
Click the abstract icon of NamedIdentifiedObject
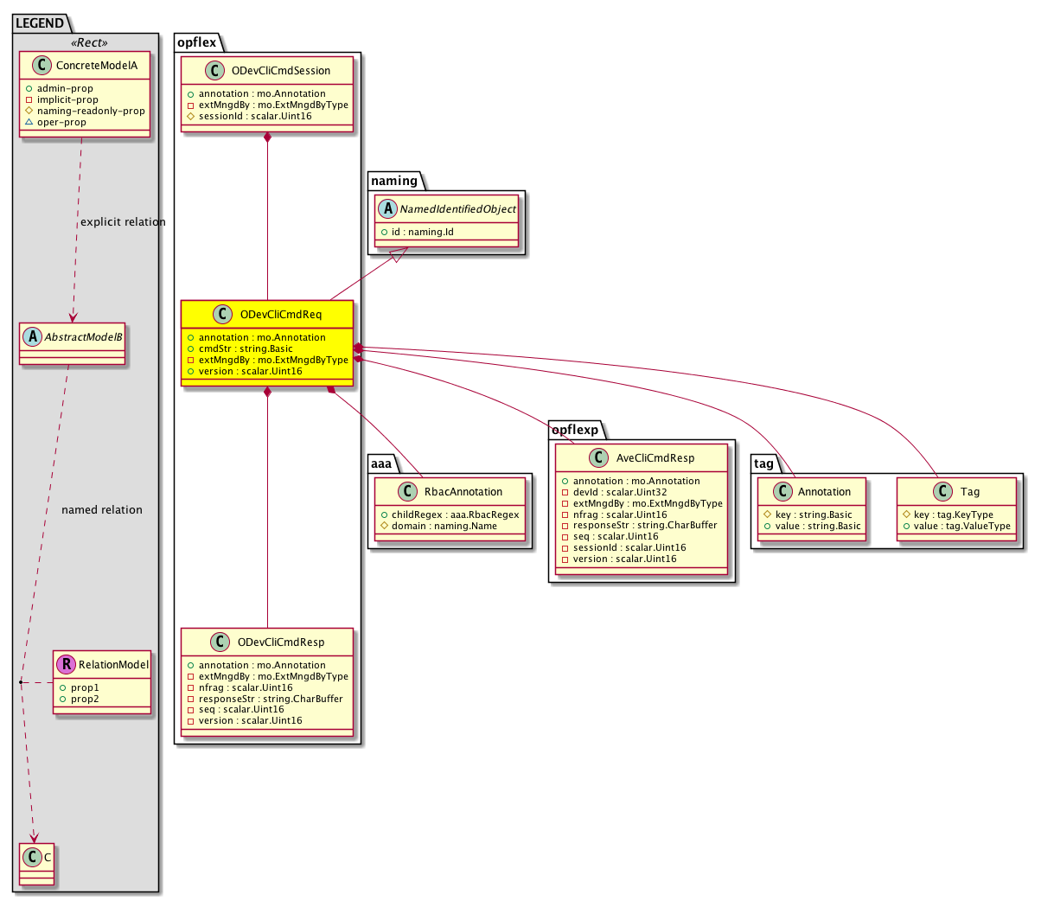386,208
